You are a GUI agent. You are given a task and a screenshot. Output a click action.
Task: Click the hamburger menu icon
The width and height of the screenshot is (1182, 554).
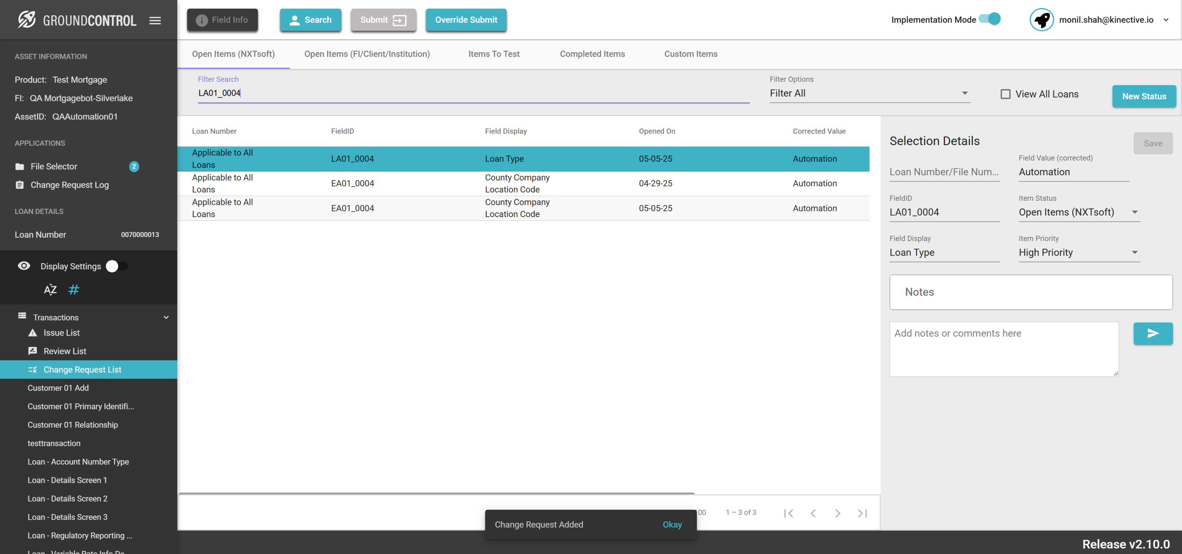(x=155, y=20)
